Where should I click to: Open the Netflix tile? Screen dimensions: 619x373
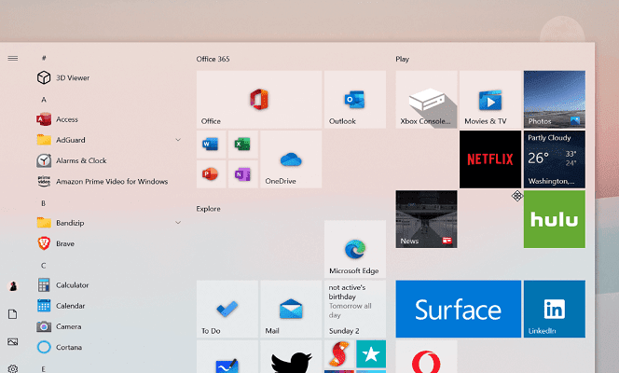pos(489,159)
